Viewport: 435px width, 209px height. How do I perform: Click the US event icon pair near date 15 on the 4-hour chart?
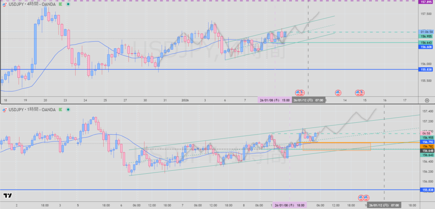(x=360, y=92)
